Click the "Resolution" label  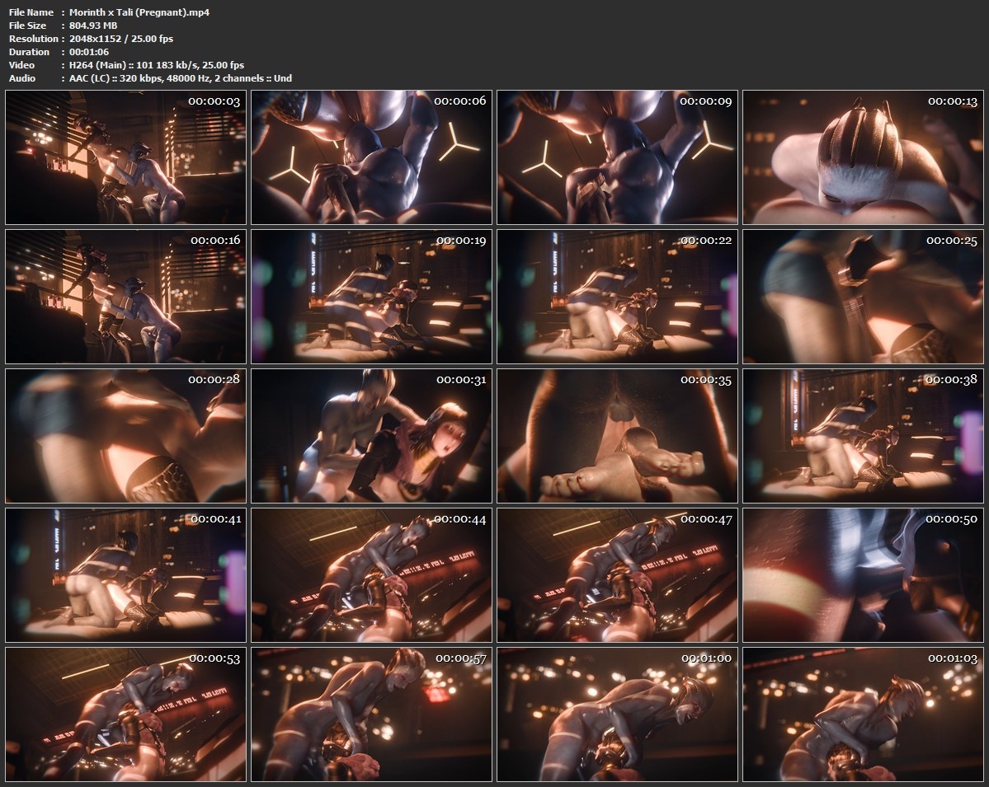(32, 39)
